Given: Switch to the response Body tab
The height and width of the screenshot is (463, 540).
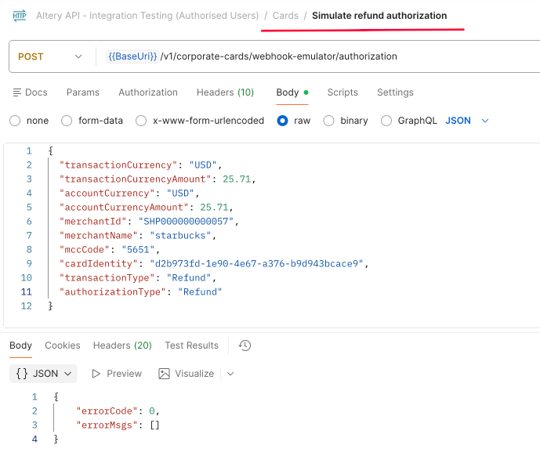Looking at the screenshot, I should coord(20,345).
